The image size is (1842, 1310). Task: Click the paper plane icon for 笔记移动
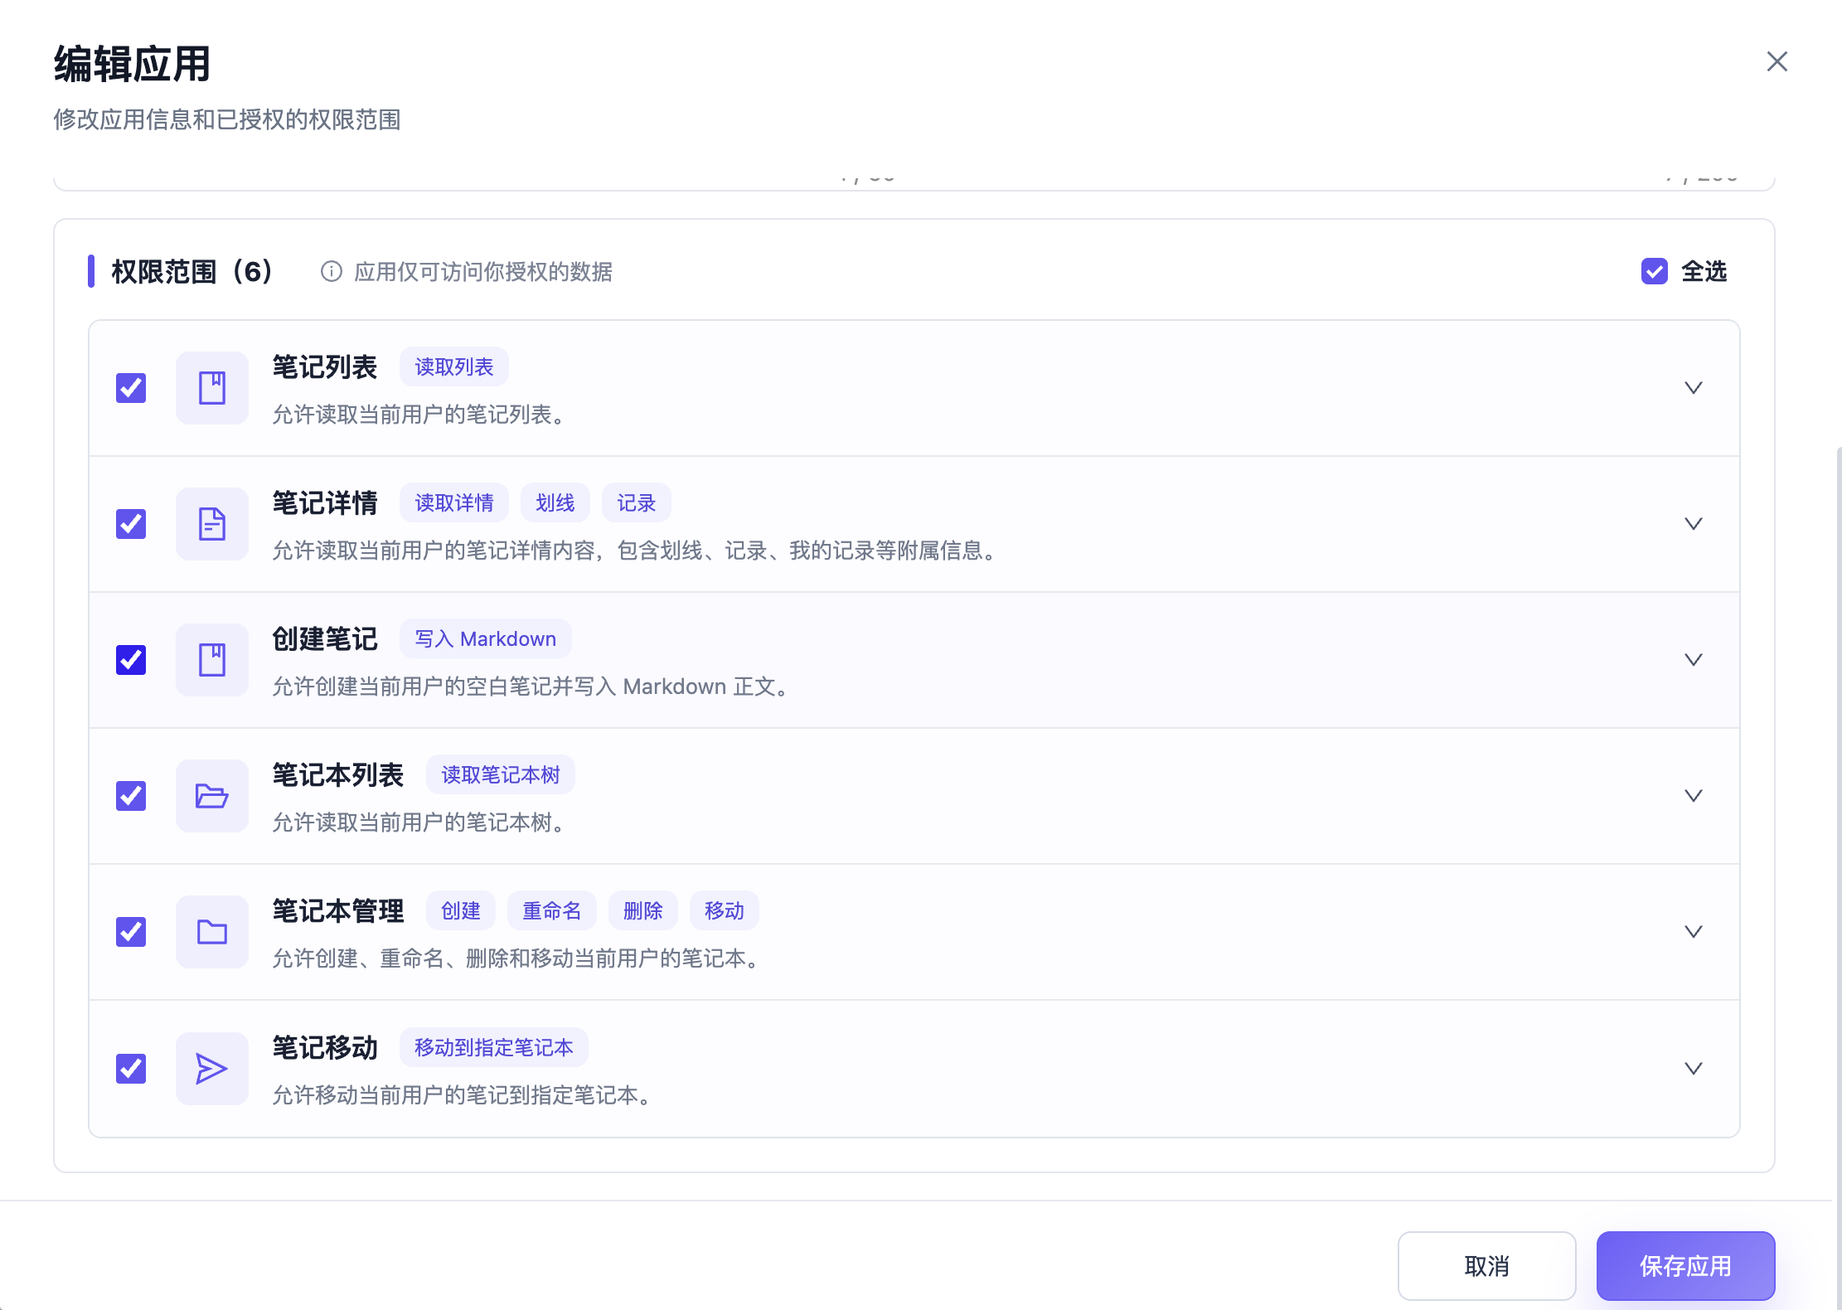coord(212,1069)
